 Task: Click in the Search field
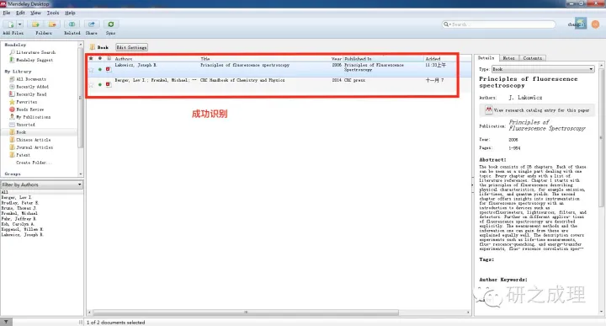[x=498, y=24]
